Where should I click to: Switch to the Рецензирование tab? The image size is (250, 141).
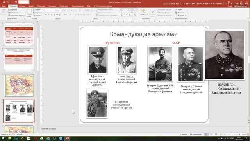pyautogui.click(x=78, y=6)
